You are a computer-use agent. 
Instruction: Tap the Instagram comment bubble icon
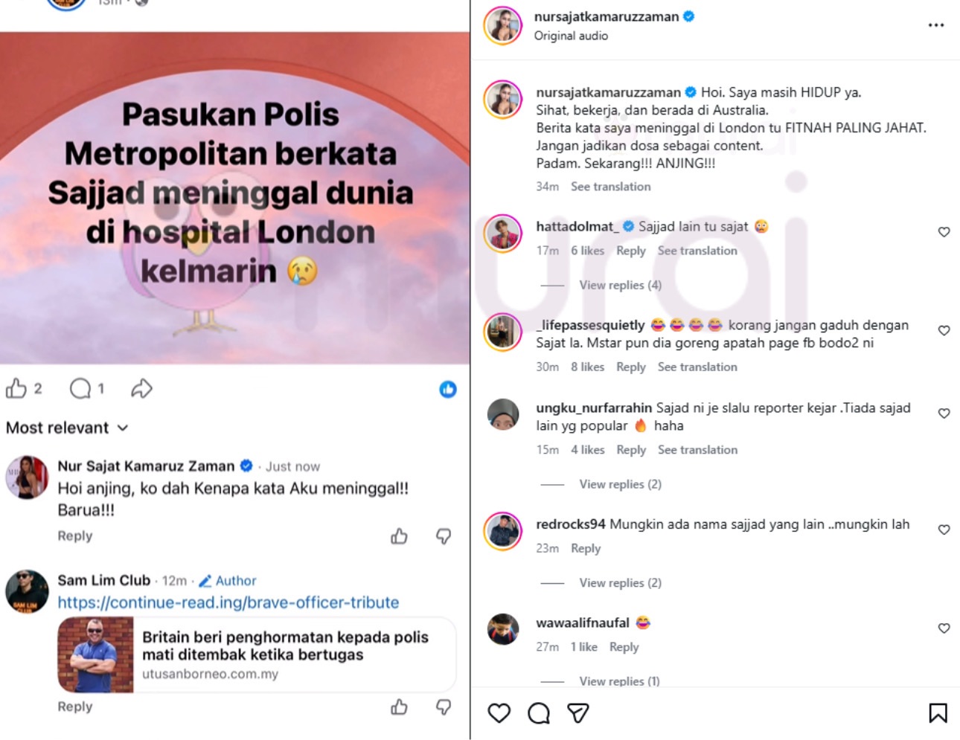click(539, 713)
